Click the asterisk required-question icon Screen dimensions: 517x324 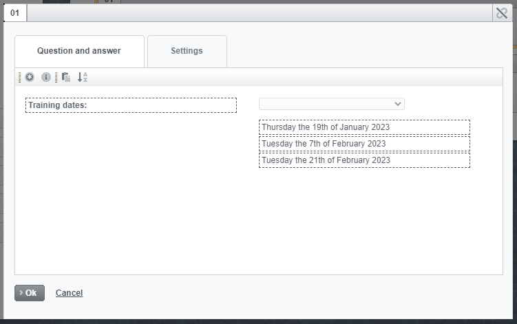30,77
